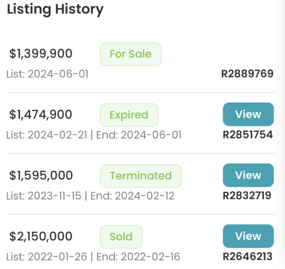
Task: Click the date range ending 2024-06-01
Action: tap(94, 135)
